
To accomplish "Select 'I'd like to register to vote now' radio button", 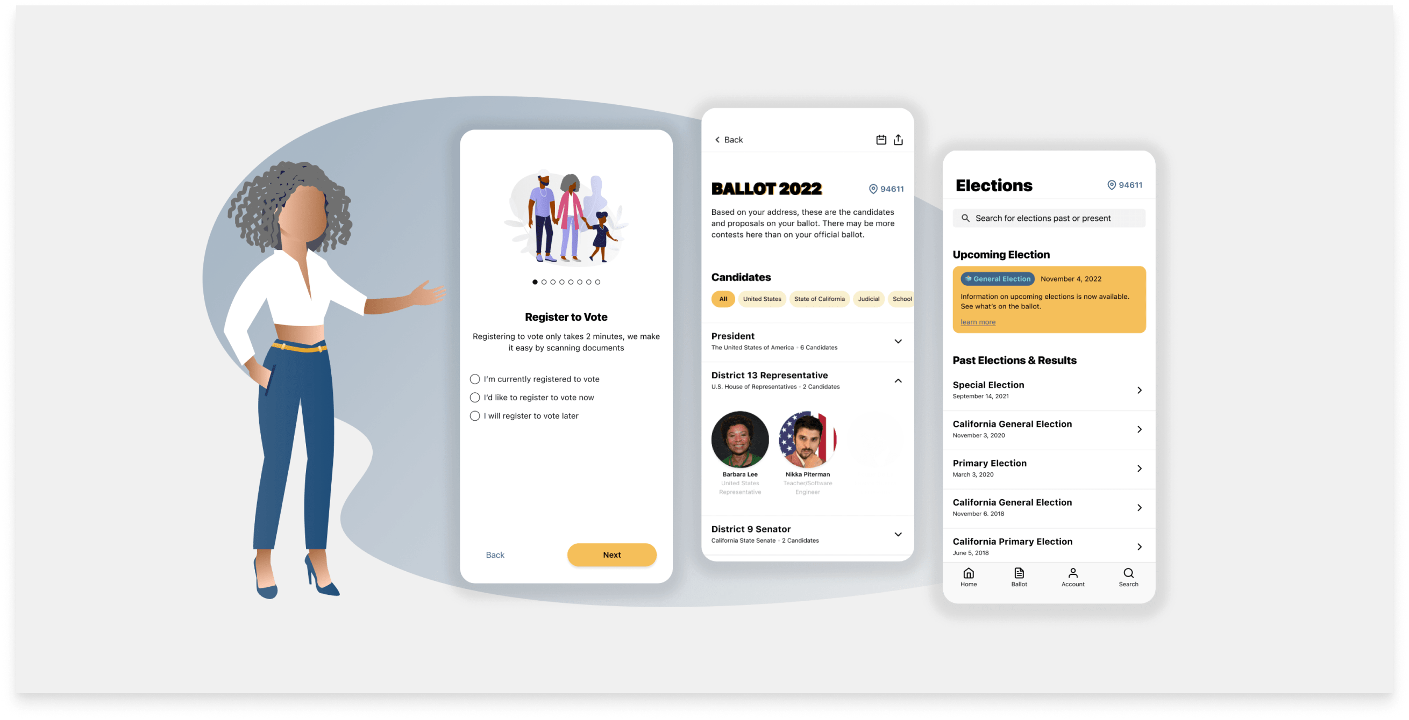I will point(475,397).
